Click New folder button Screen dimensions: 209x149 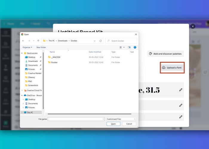coord(41,47)
